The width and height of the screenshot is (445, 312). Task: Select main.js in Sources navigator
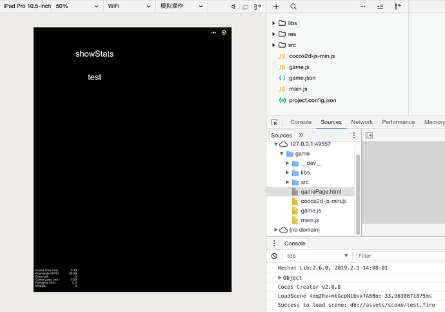(310, 220)
